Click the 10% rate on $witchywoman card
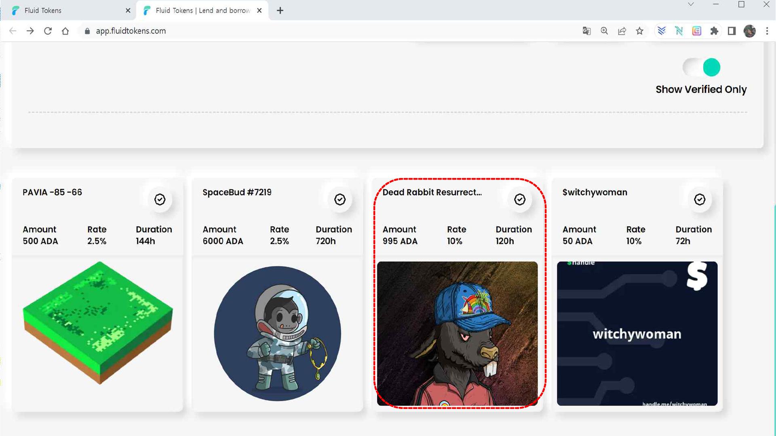Viewport: 776px width, 436px height. [x=634, y=241]
